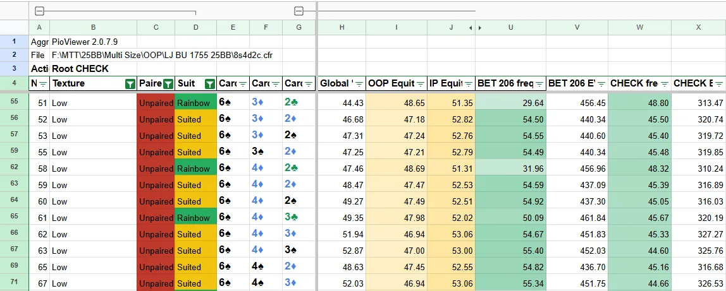Select the column W header
The image size is (726, 291).
[639, 28]
